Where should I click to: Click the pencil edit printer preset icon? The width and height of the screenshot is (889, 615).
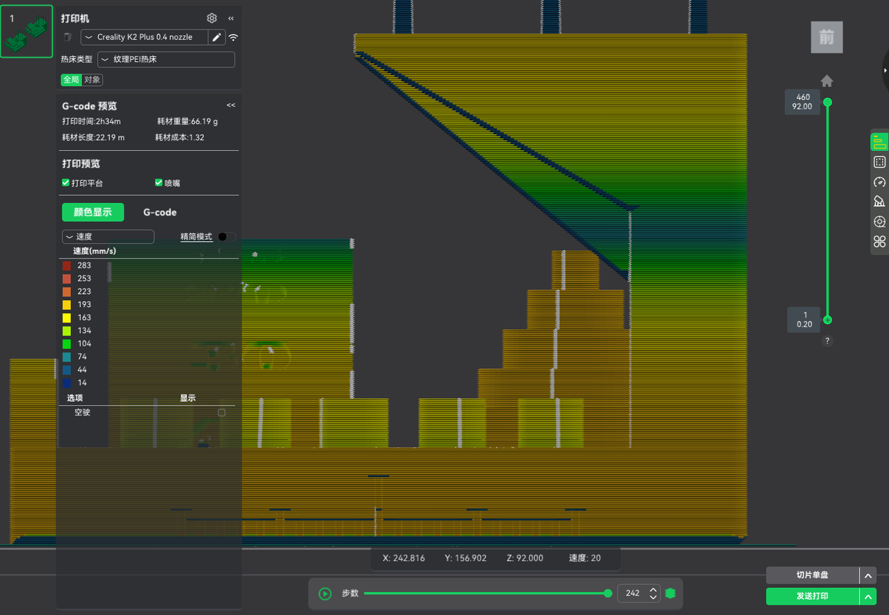pyautogui.click(x=217, y=38)
